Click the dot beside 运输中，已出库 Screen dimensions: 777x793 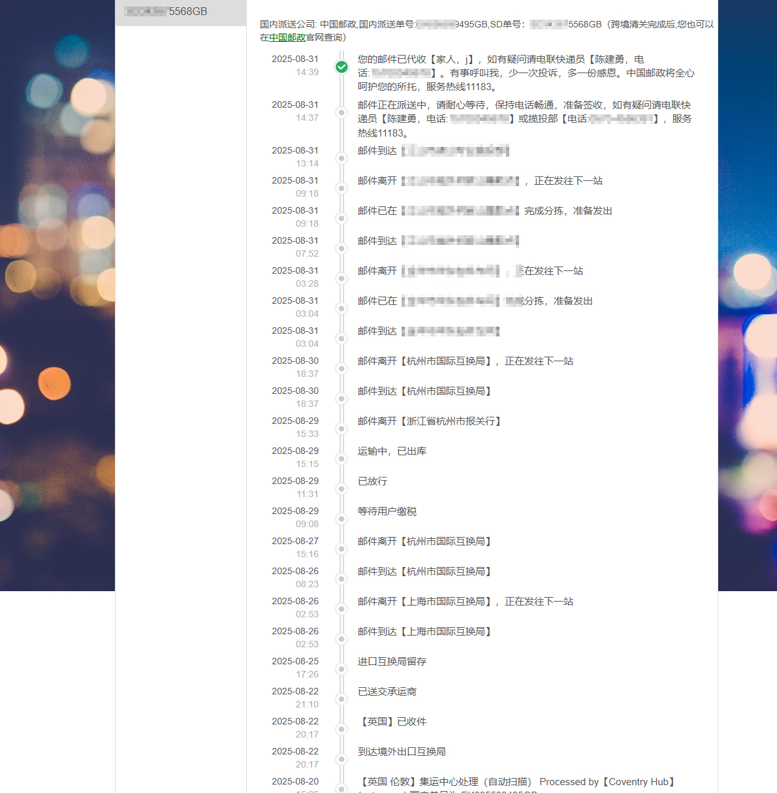(341, 459)
